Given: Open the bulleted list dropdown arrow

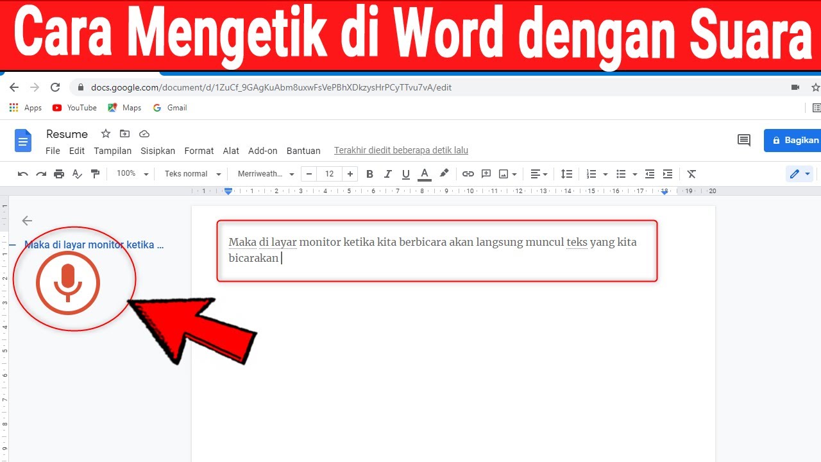Looking at the screenshot, I should [x=635, y=175].
